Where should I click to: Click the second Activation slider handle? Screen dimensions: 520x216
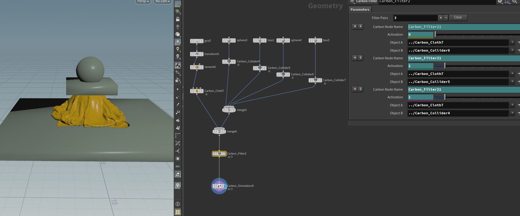tap(445, 66)
